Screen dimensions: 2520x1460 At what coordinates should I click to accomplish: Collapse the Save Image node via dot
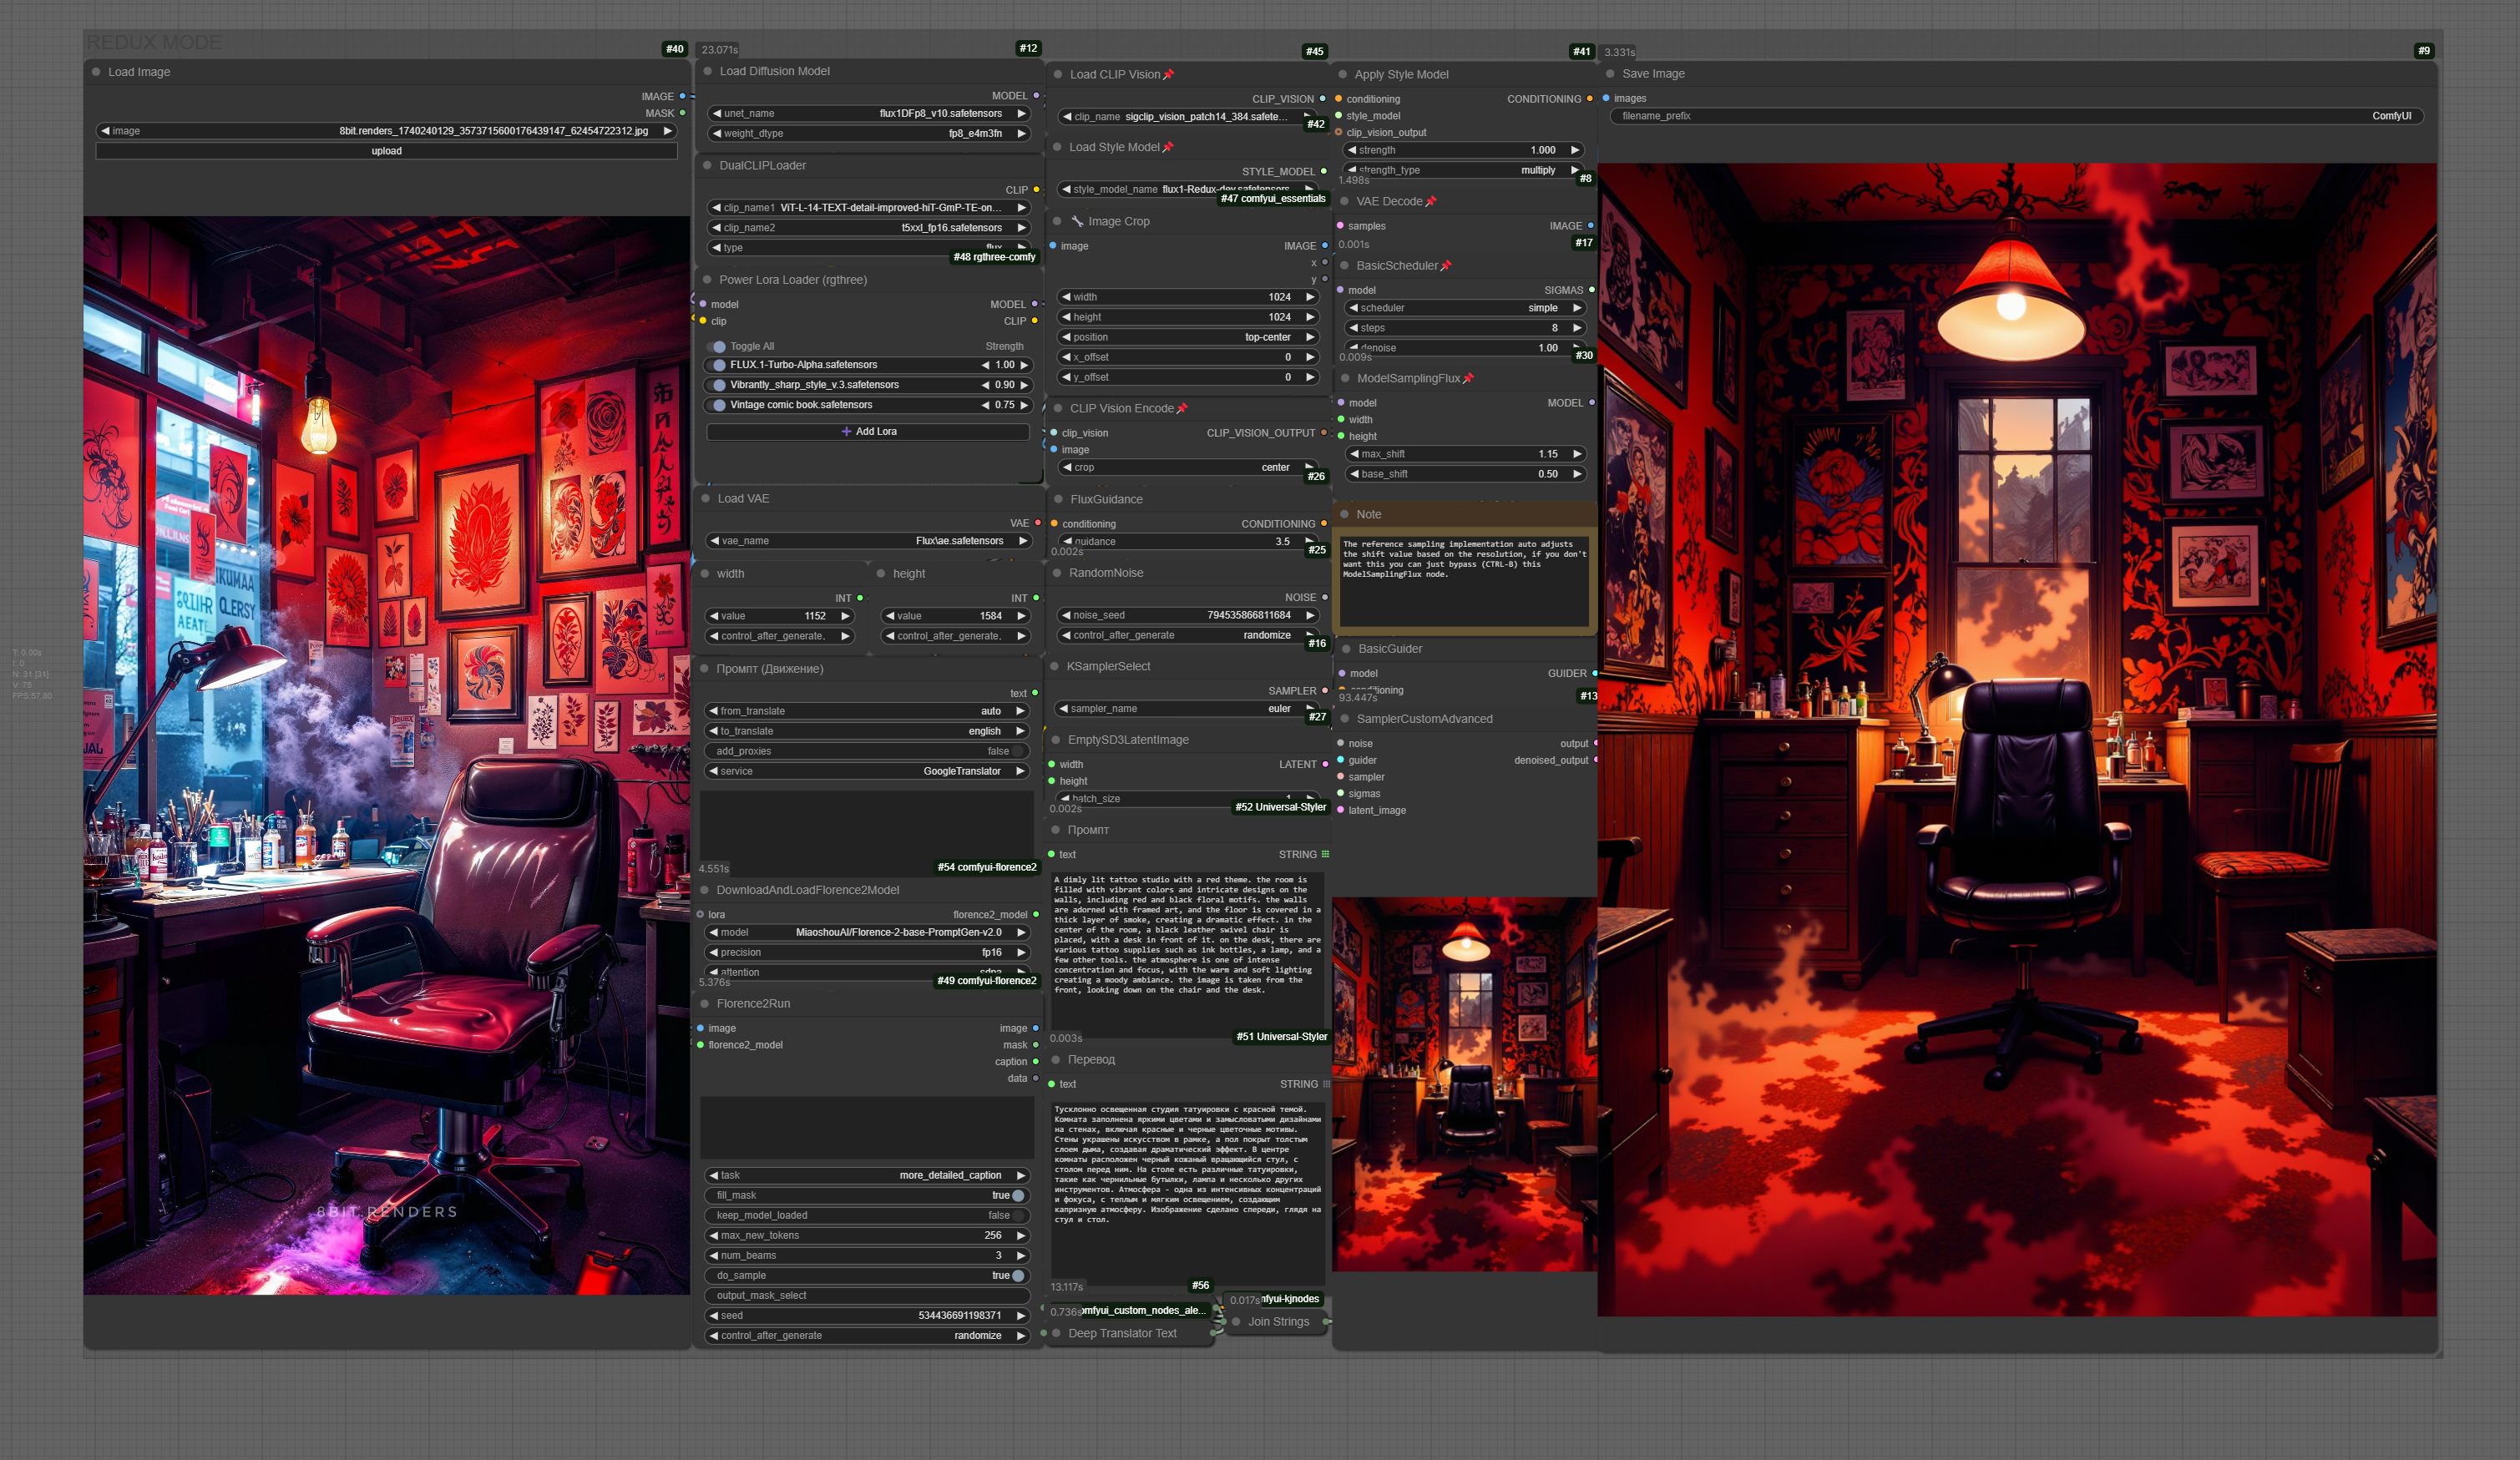[x=1610, y=74]
